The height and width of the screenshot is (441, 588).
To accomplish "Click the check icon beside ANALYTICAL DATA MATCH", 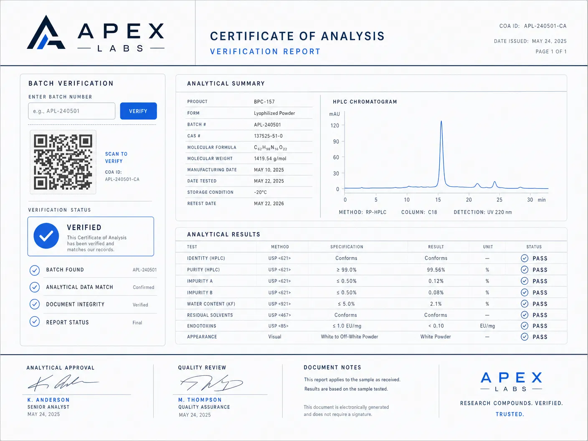I will click(35, 287).
